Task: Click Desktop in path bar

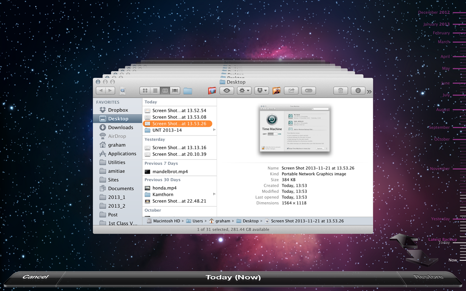Action: tap(248, 221)
